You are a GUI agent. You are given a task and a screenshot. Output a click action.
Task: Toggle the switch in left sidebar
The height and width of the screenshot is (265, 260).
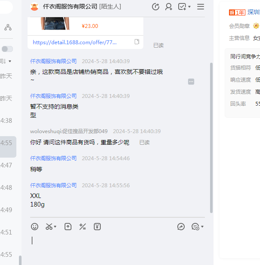(7, 49)
